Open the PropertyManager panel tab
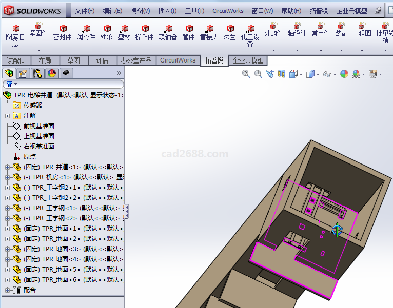 [x=23, y=73]
